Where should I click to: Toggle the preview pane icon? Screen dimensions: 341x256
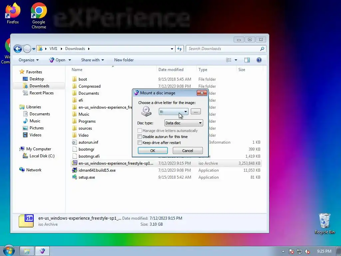tap(247, 60)
